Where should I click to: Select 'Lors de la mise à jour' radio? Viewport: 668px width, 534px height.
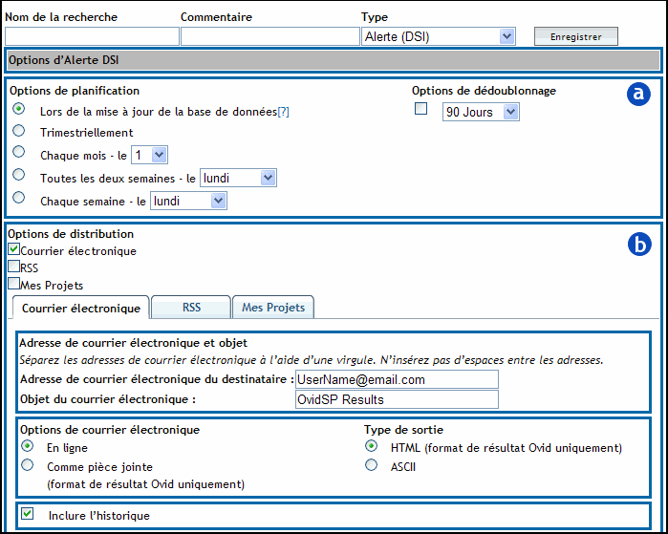[18, 109]
